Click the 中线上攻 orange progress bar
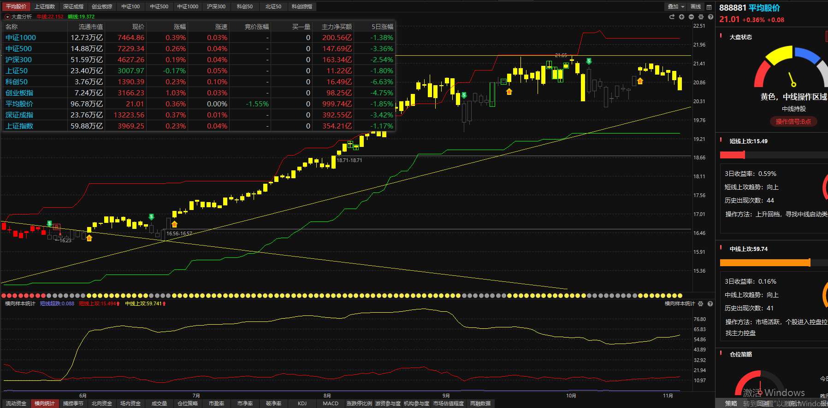Viewport: 828px width, 408px height. tap(764, 262)
